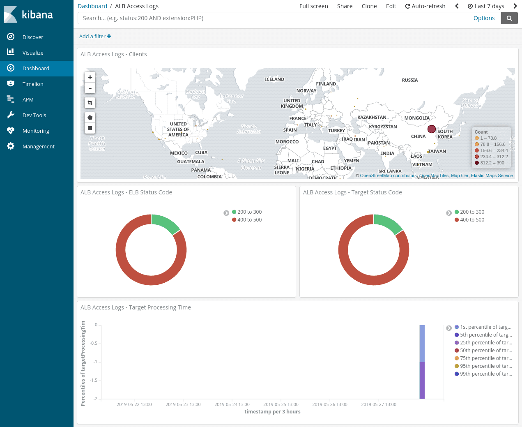Viewport: 522px width, 427px height.
Task: Open Timelion mask icon
Action: (x=11, y=83)
